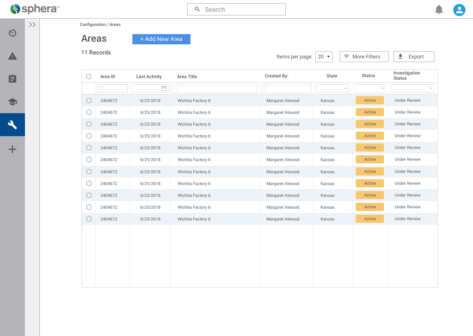Click the download icon on Export
Viewport: 473px width, 336px height.
point(400,56)
